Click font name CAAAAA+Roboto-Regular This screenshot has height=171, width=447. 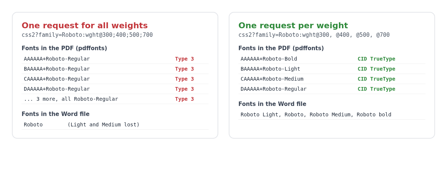pyautogui.click(x=57, y=79)
